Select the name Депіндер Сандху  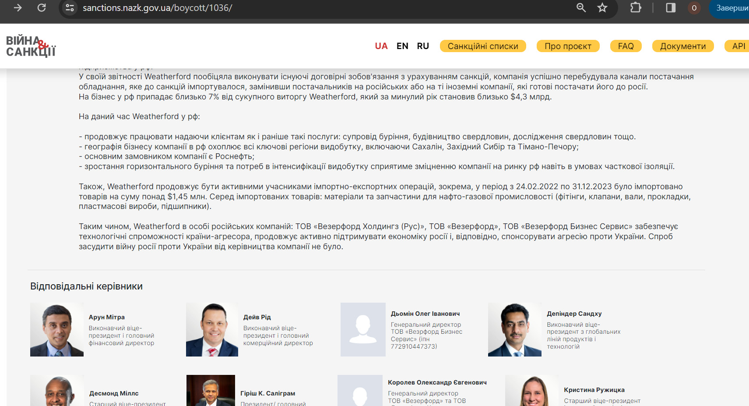pyautogui.click(x=574, y=314)
